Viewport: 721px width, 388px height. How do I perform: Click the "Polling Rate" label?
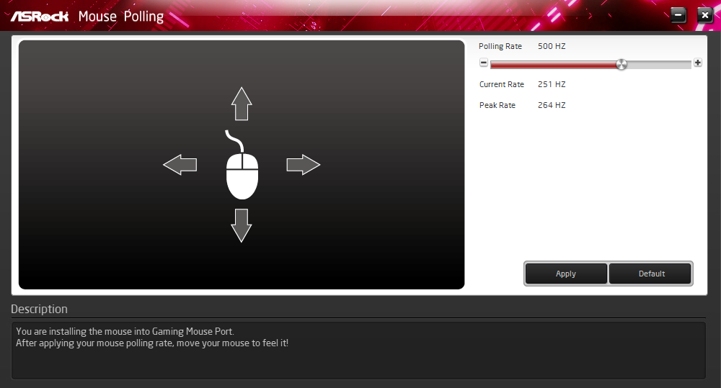(500, 46)
